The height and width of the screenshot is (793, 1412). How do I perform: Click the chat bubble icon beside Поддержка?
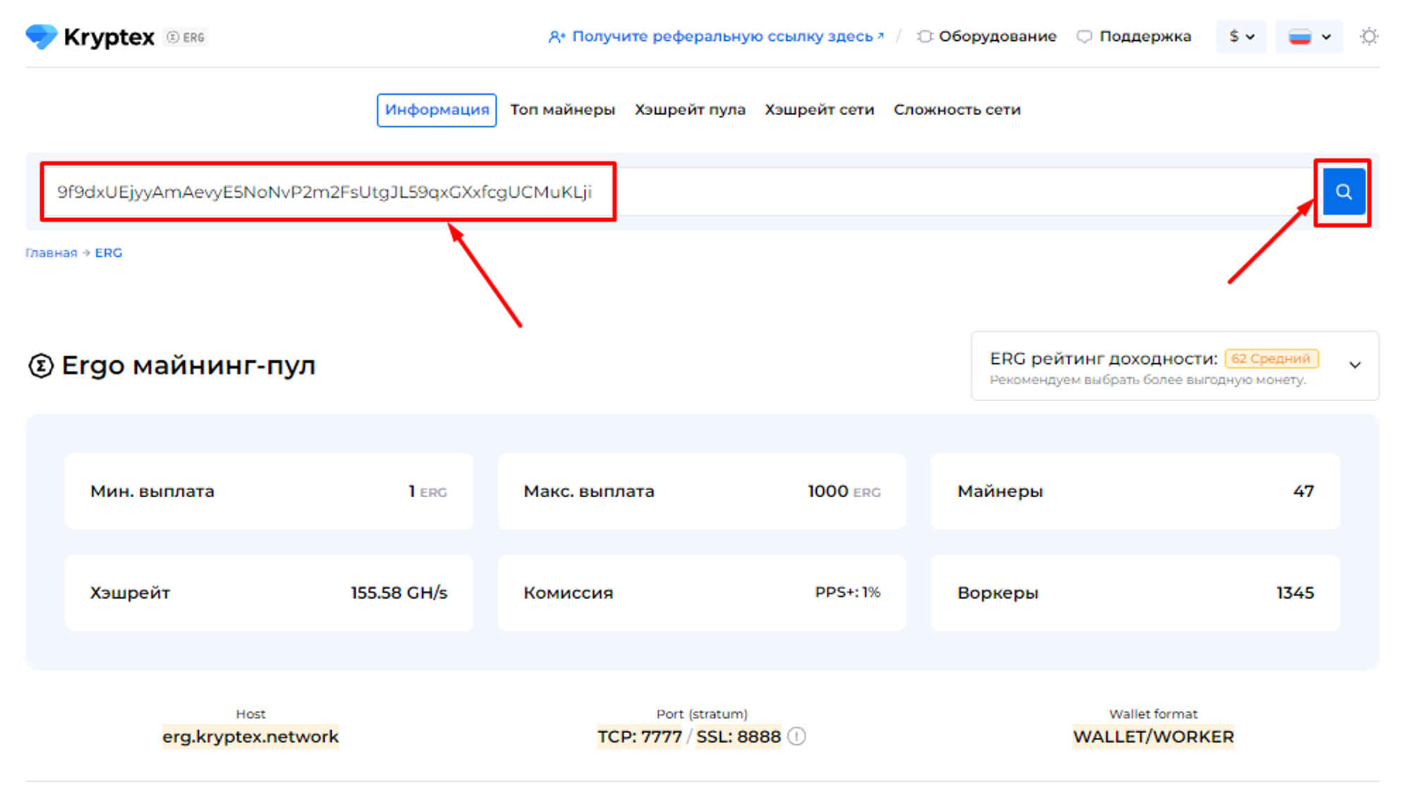click(1084, 37)
